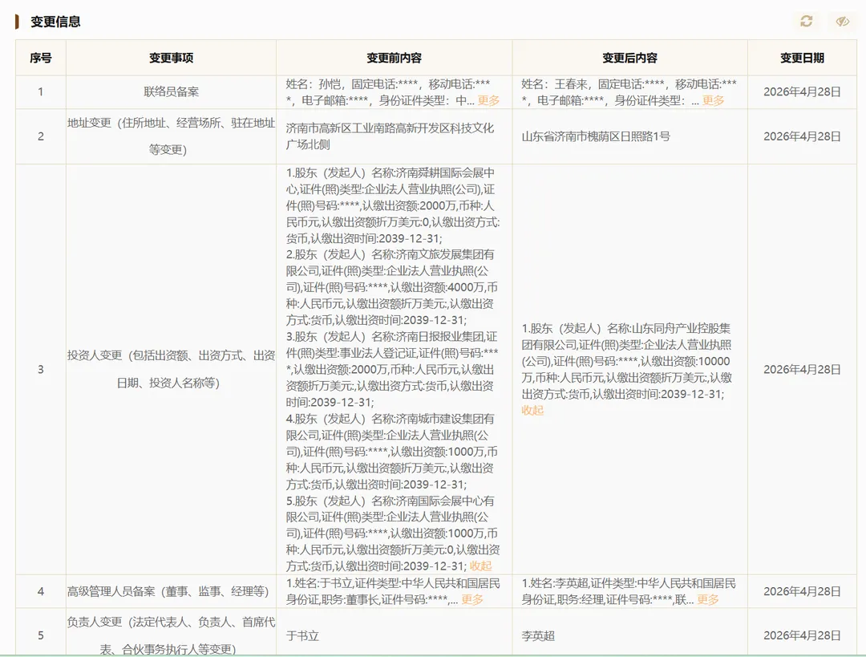Select the 投资人变更 change item cell
The width and height of the screenshot is (866, 657).
point(172,369)
